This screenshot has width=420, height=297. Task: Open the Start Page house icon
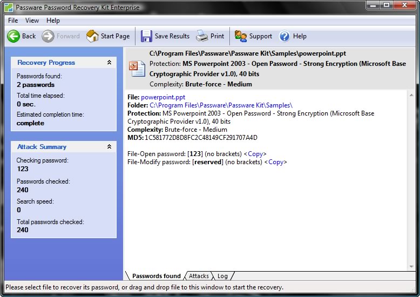(92, 36)
